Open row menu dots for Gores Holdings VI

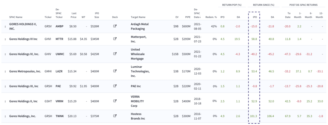click(5, 39)
